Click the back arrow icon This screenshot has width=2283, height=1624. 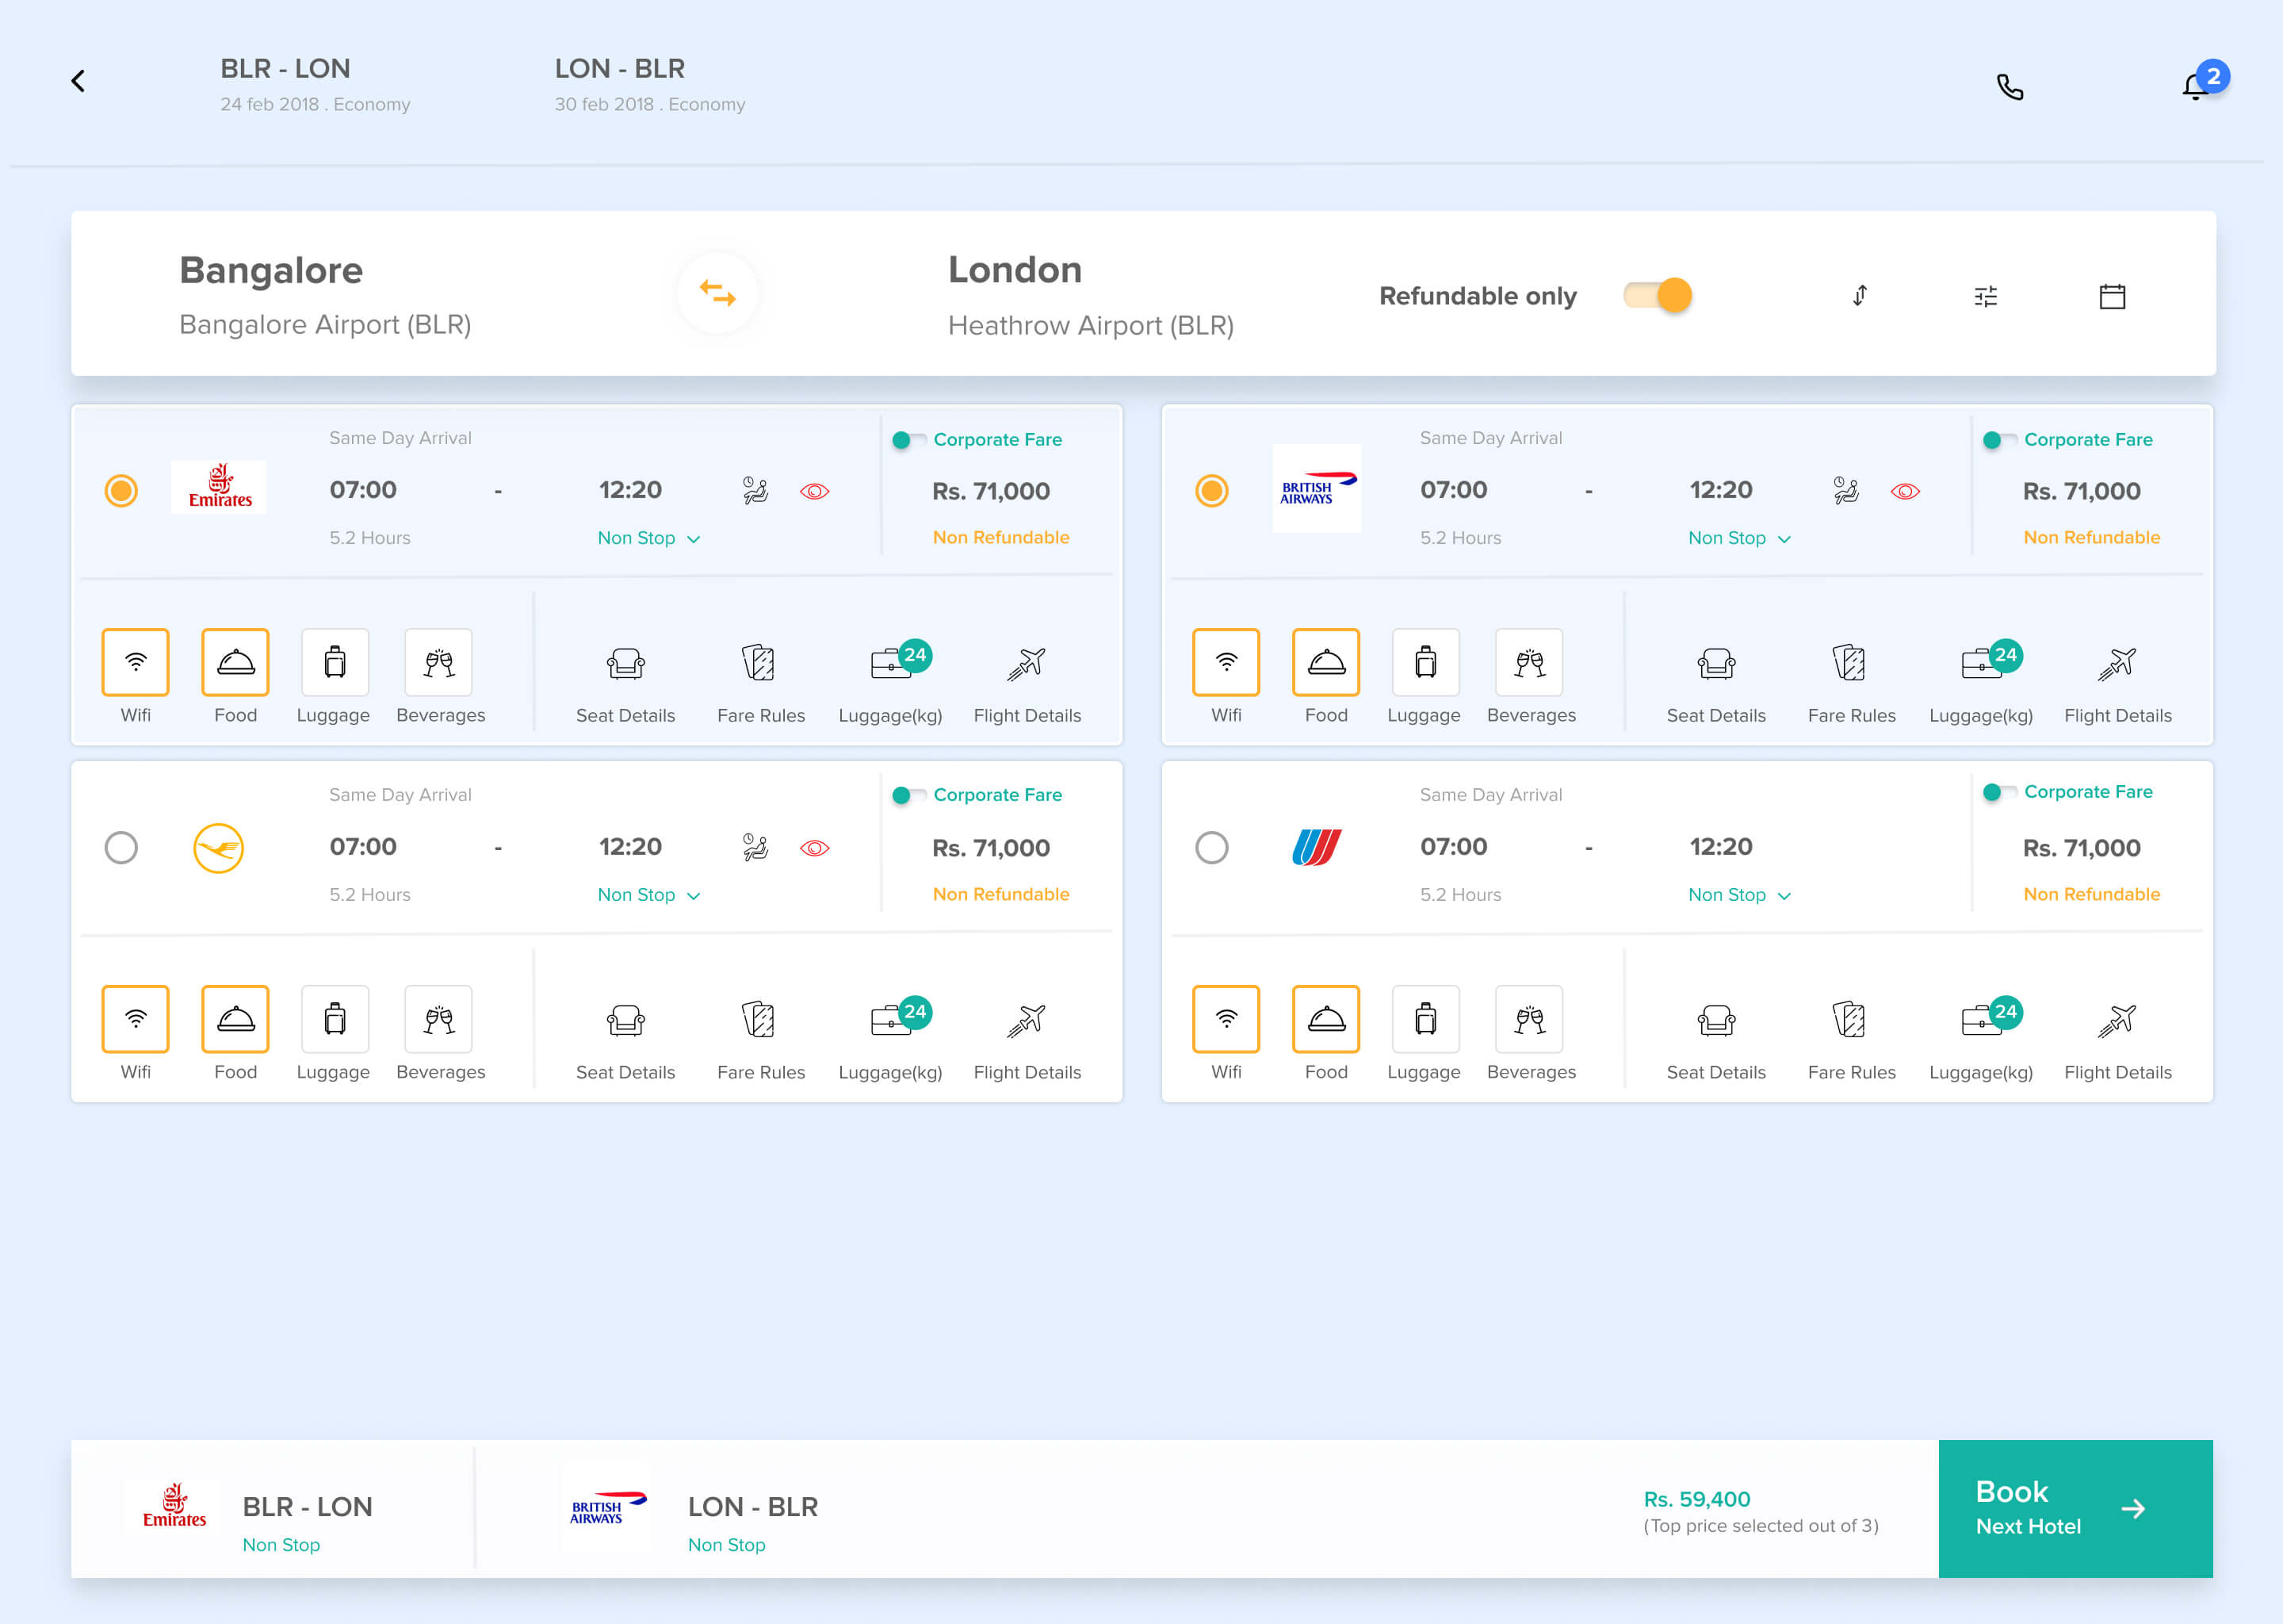pos(78,81)
